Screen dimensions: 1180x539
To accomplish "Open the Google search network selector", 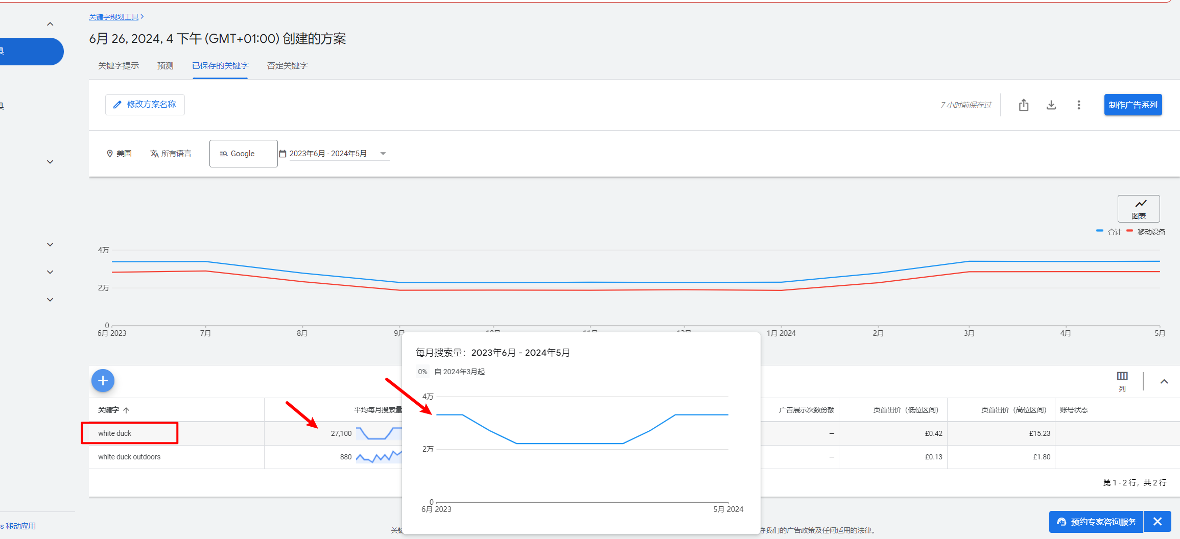I will tap(243, 154).
